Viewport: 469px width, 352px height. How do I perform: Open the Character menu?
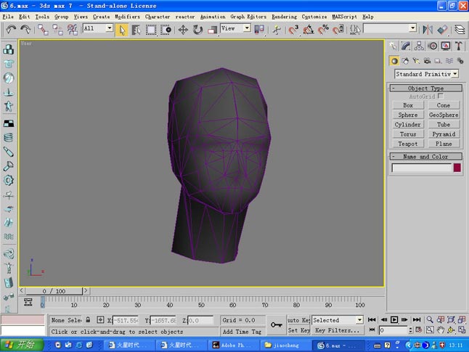click(x=158, y=17)
